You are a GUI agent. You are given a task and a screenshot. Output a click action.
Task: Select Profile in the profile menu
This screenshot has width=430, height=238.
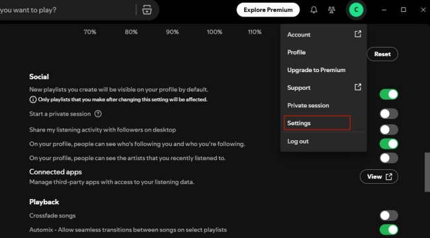[x=323, y=52]
